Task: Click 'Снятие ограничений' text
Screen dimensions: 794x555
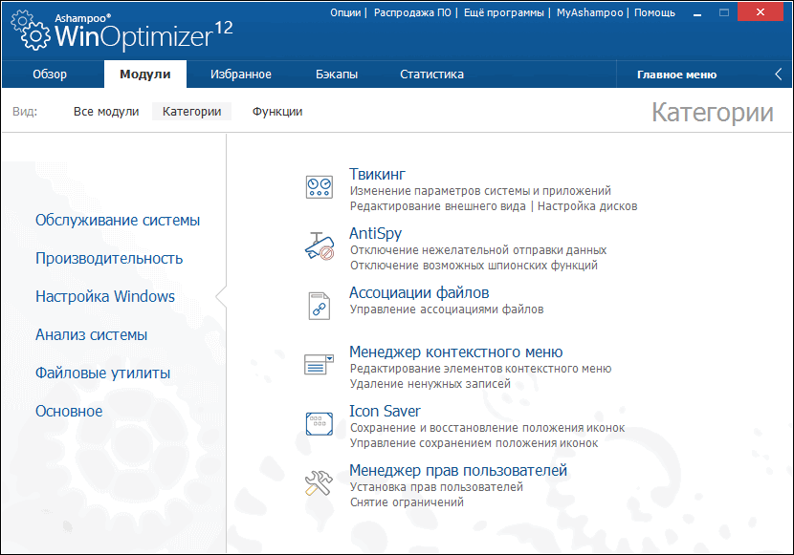Action: (x=408, y=502)
